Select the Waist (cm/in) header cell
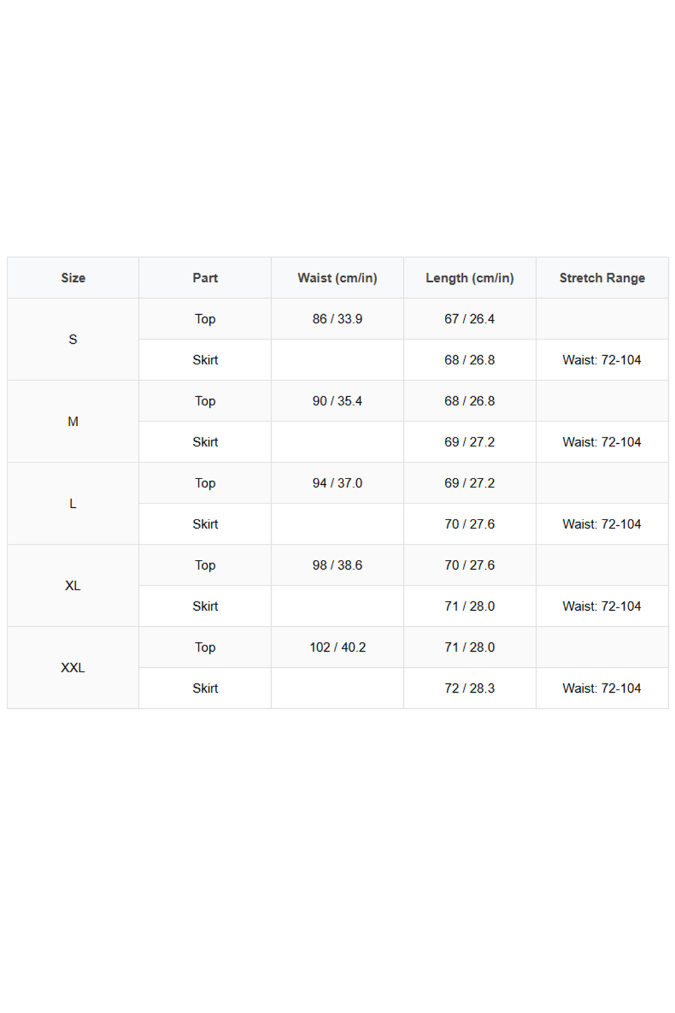 (x=337, y=277)
